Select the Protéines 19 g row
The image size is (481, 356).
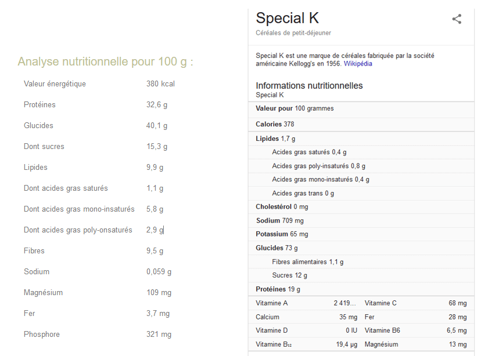click(x=361, y=289)
